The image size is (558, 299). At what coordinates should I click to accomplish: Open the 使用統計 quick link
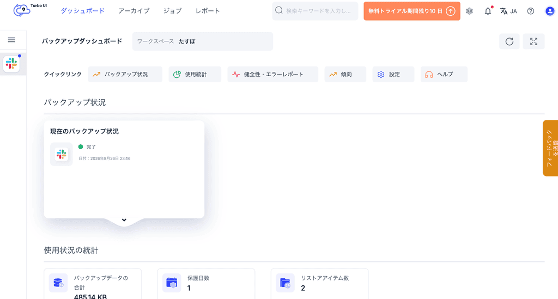(195, 74)
